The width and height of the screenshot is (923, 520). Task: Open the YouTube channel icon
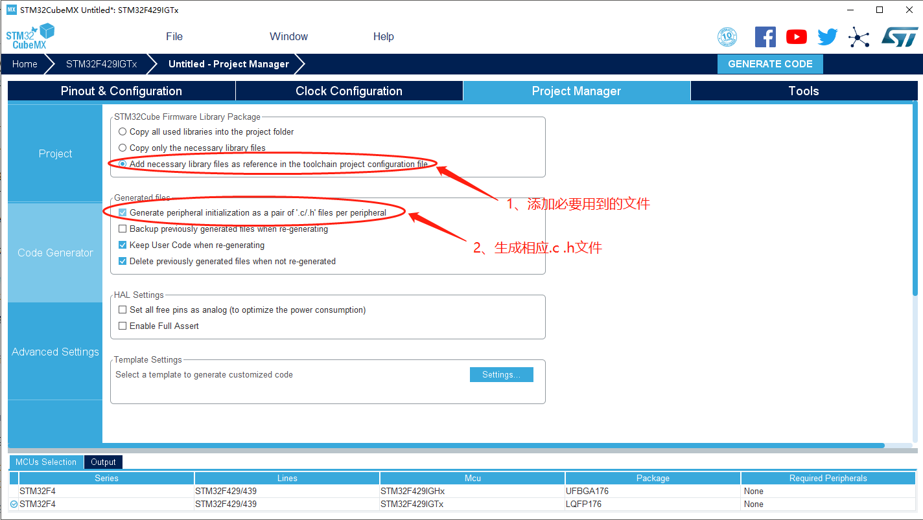click(x=797, y=37)
